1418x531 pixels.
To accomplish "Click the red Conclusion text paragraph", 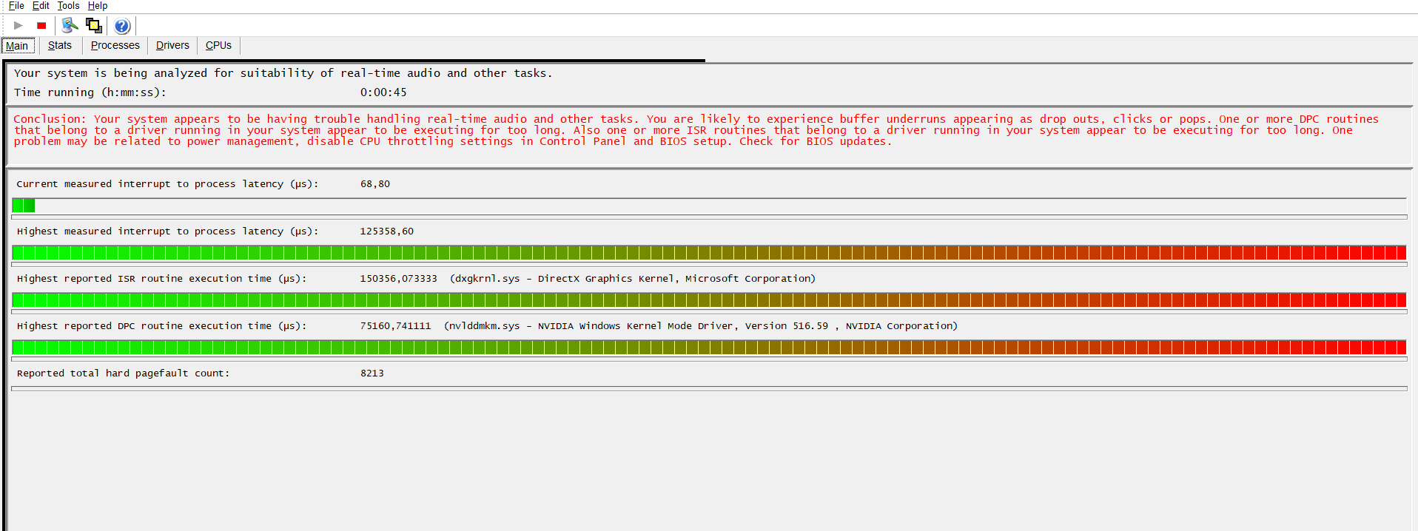I will pos(696,130).
